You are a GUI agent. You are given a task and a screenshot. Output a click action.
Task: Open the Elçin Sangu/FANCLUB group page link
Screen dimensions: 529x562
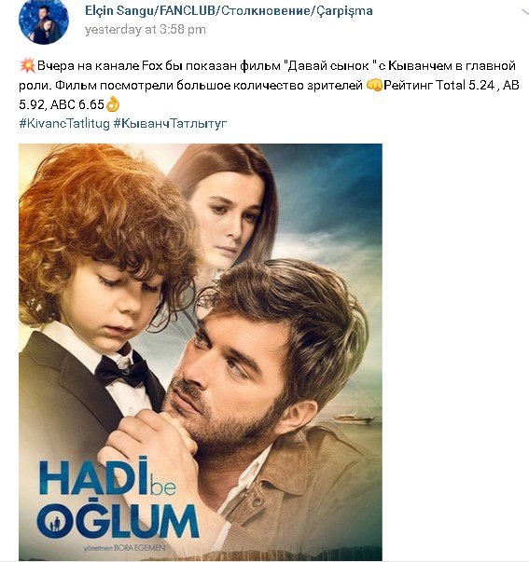[229, 11]
